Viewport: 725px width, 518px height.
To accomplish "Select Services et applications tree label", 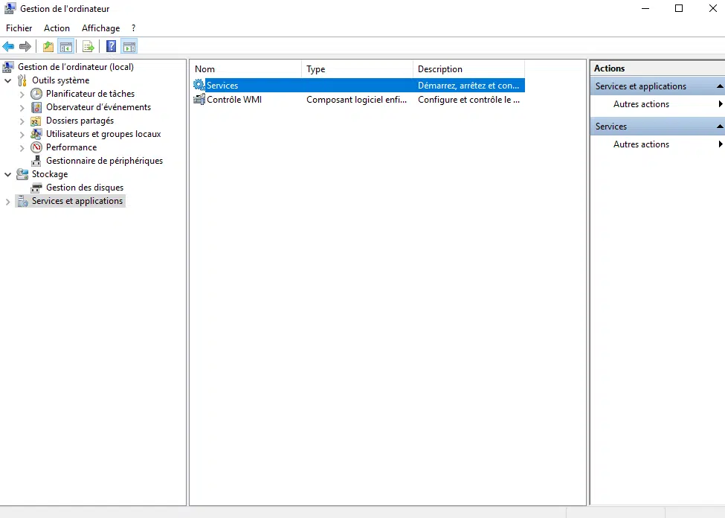I will click(x=77, y=201).
